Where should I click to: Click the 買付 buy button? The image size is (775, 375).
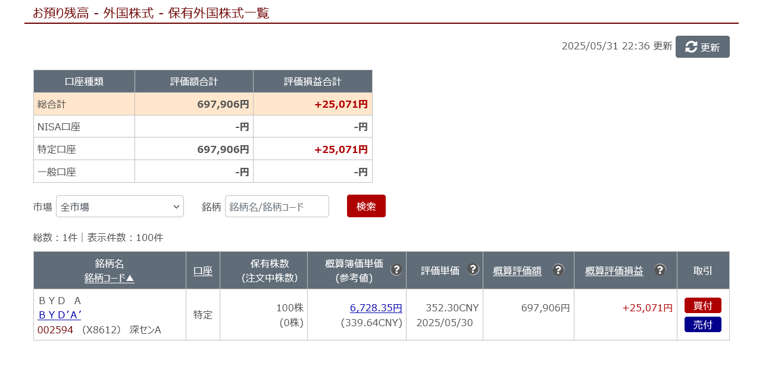(x=703, y=305)
